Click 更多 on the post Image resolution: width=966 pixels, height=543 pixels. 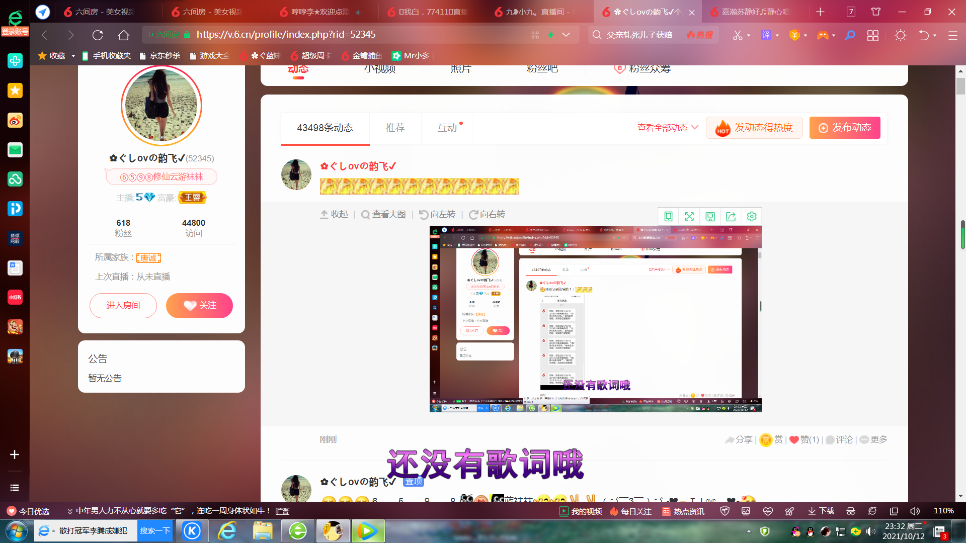pos(873,440)
